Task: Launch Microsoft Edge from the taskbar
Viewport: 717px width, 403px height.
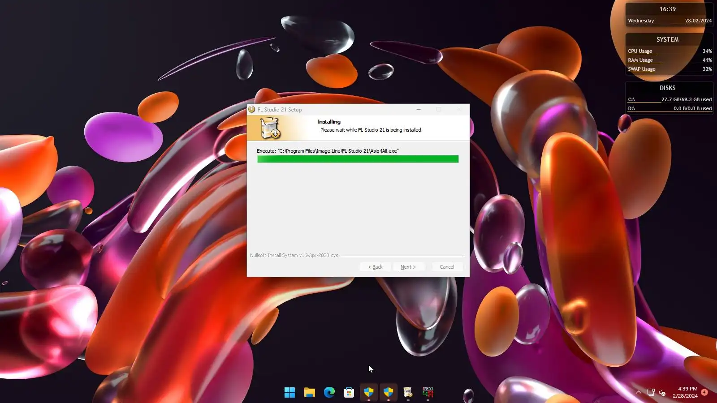Action: point(329,393)
